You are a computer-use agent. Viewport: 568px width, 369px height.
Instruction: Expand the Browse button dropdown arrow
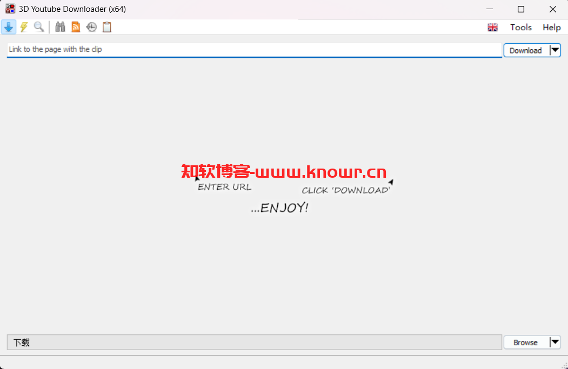555,342
